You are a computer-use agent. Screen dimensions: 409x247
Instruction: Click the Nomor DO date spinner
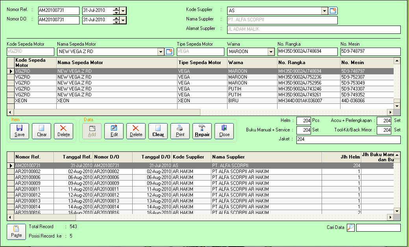tap(116, 20)
